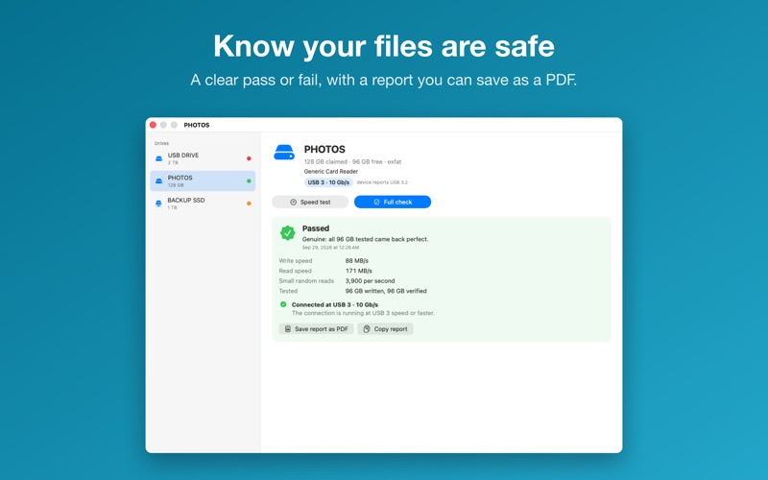The image size is (768, 480).
Task: Save report as PDF
Action: tap(316, 328)
